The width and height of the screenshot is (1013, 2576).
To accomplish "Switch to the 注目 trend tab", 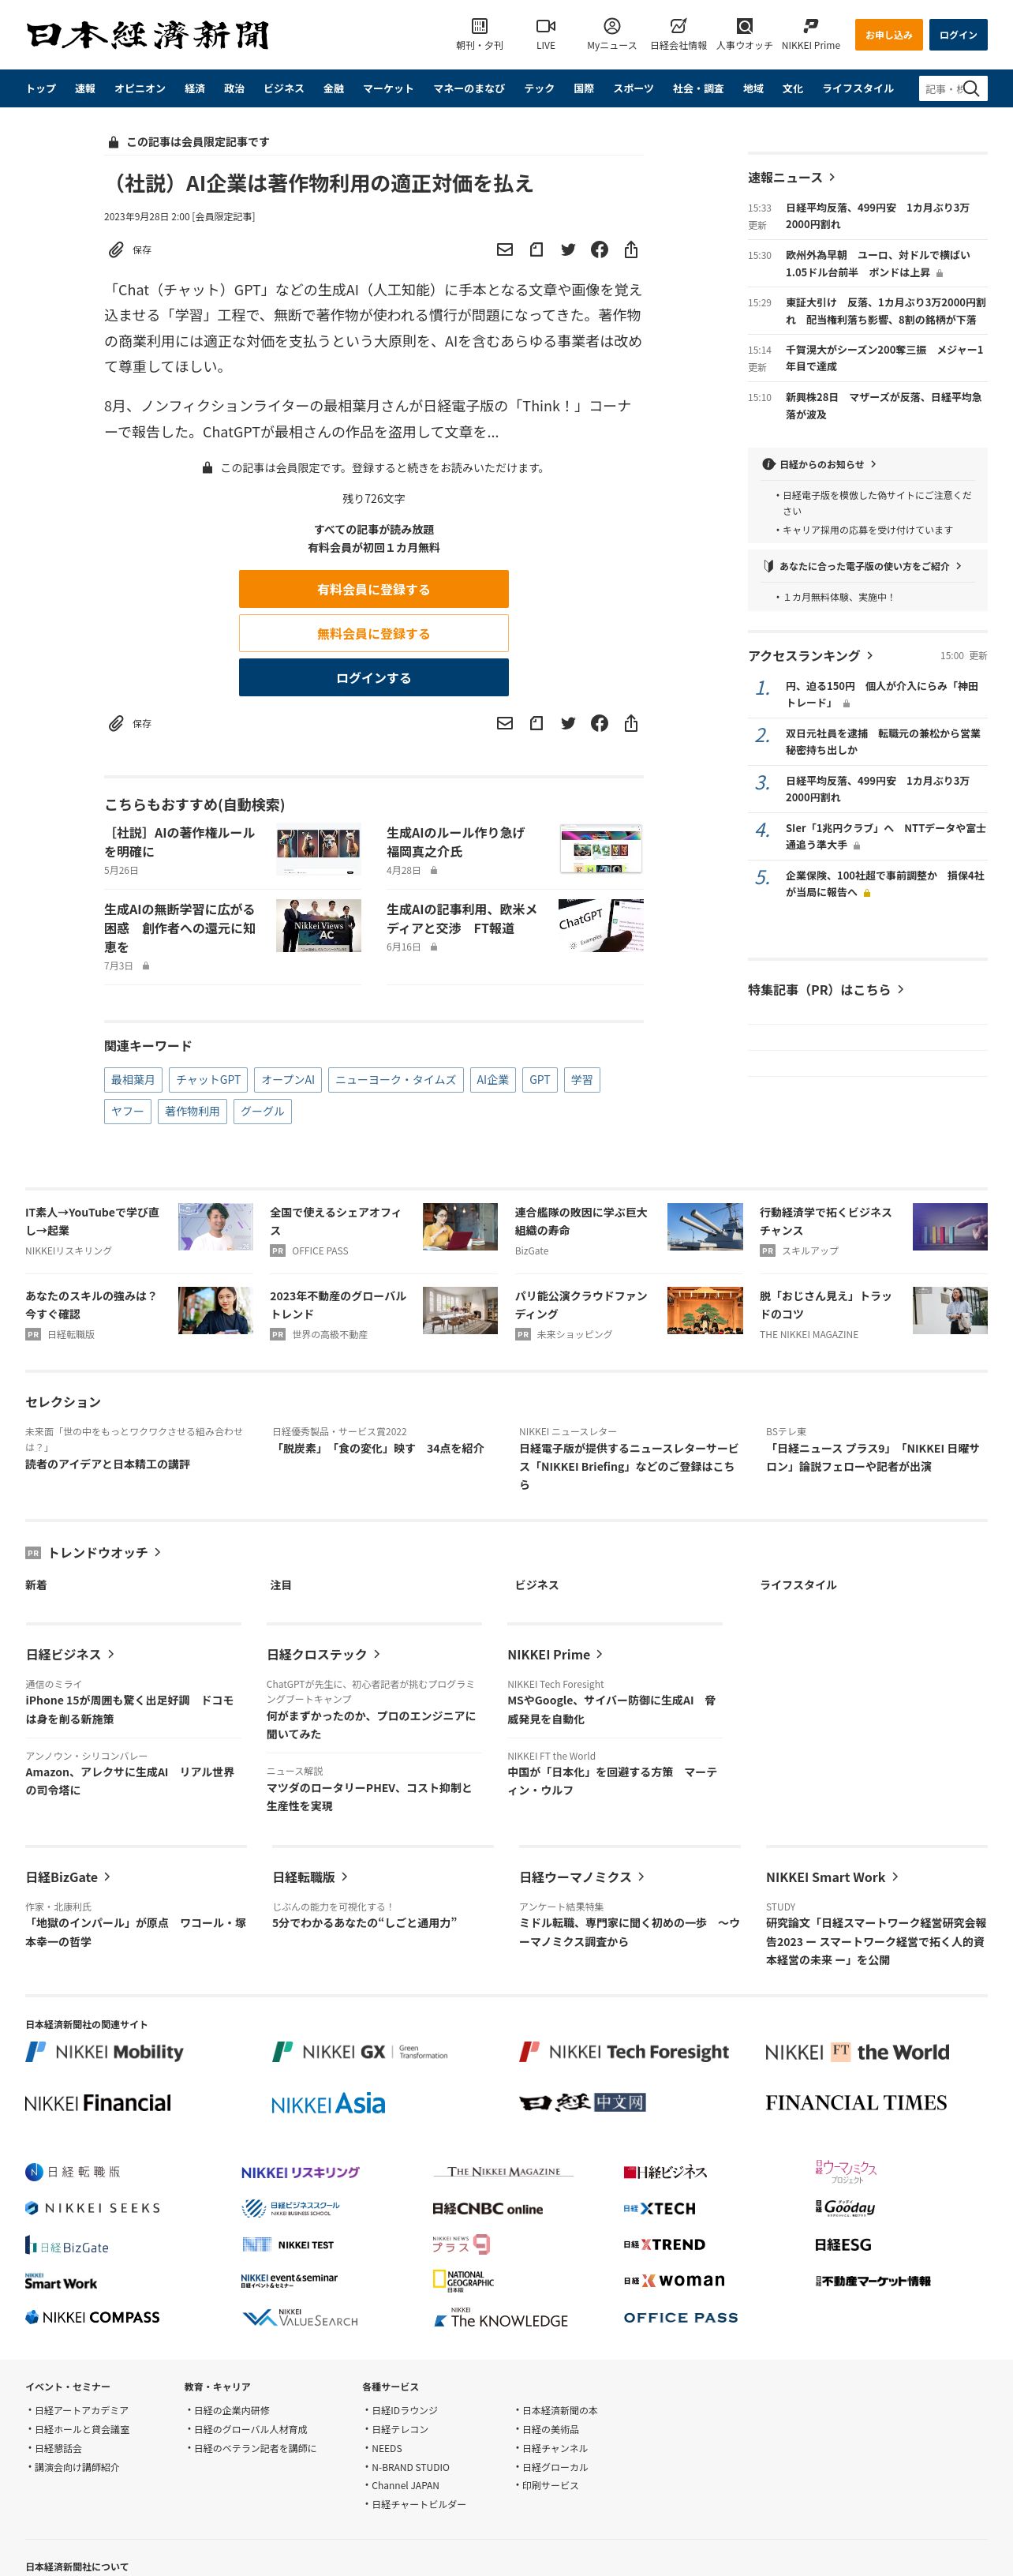I will (x=281, y=1585).
